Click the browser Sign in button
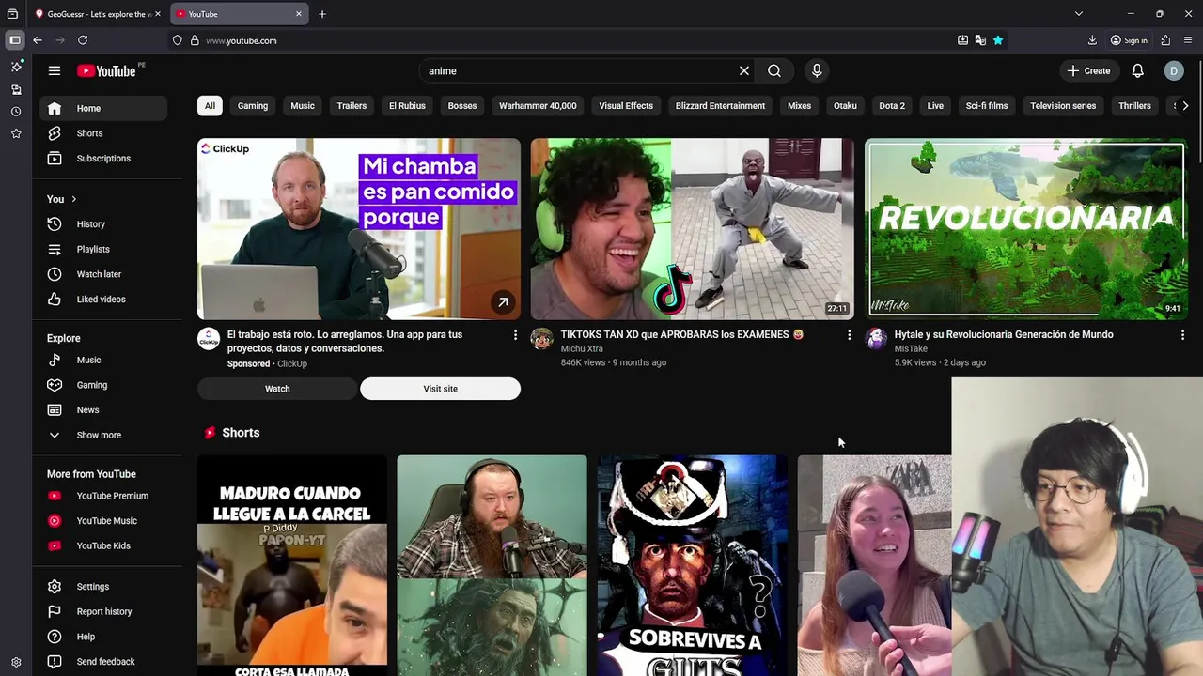Screen dimensions: 1203x676 pyautogui.click(x=1129, y=40)
